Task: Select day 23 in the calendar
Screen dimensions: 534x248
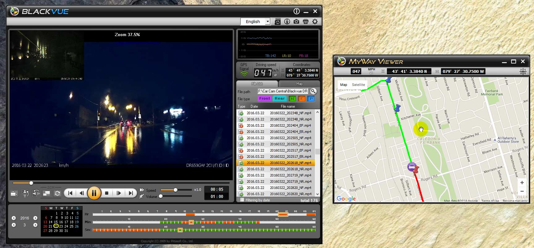Action: pos(61,226)
